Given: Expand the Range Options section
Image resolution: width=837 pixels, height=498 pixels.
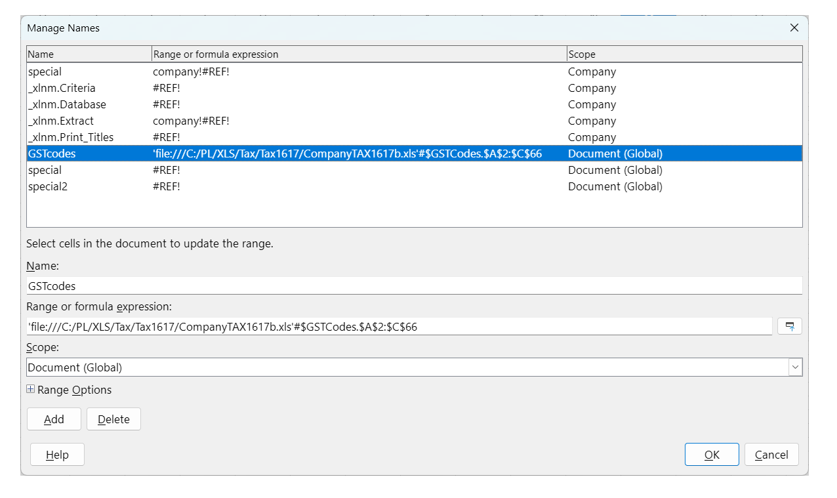Looking at the screenshot, I should tap(31, 390).
